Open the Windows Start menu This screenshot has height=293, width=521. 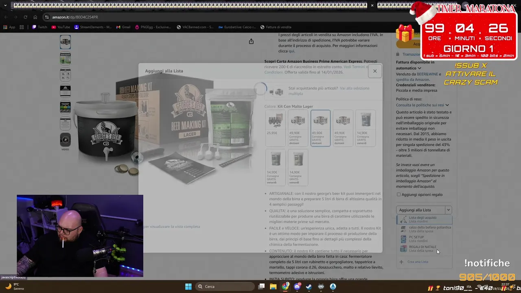tap(188, 286)
